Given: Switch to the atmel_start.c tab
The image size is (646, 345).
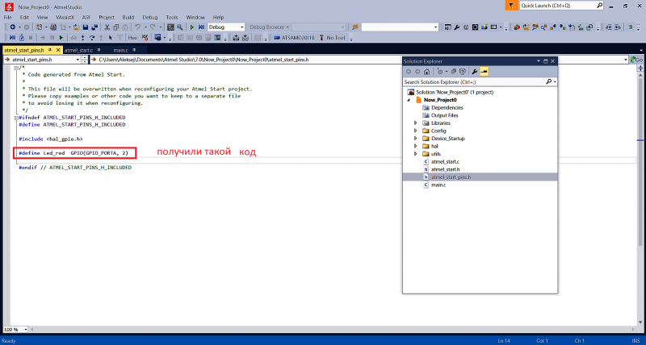Looking at the screenshot, I should click(78, 50).
